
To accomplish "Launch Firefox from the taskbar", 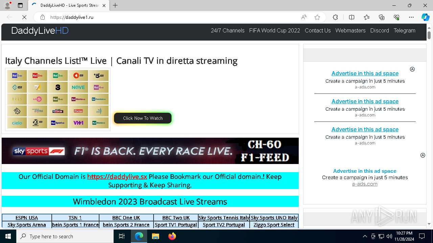I will point(172,236).
